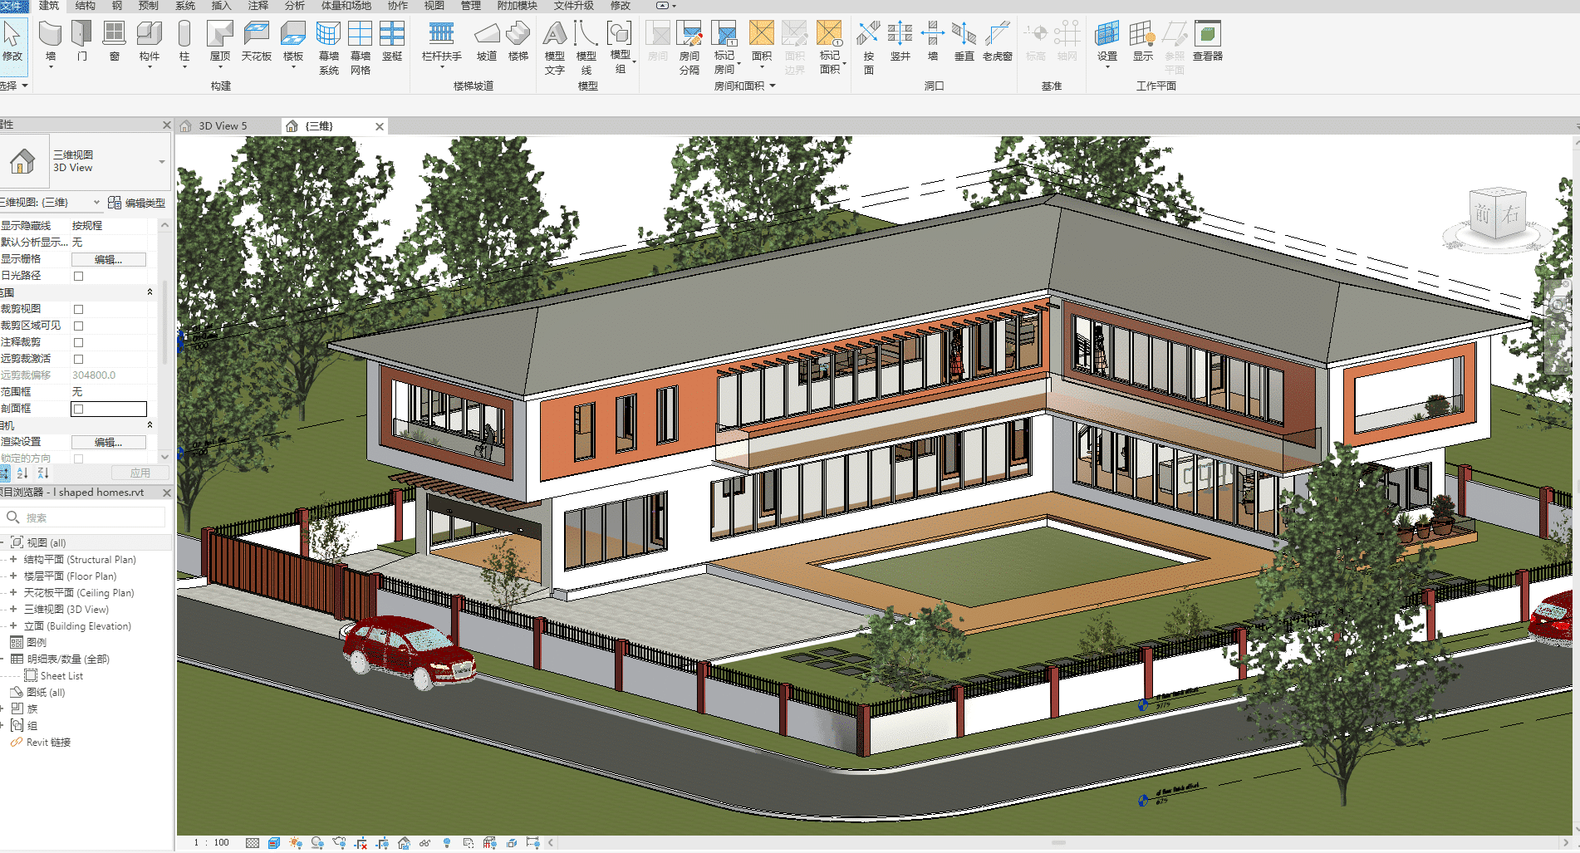Check the Section Box (剖面框) checkbox
The image size is (1580, 853).
(79, 409)
